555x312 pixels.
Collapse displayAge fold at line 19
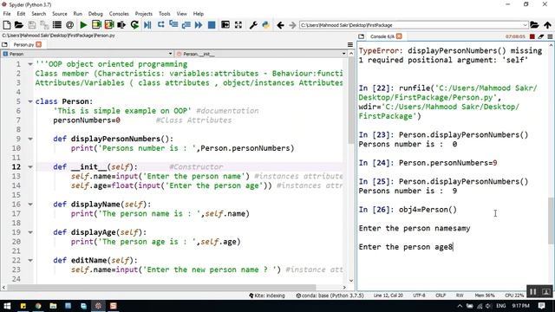(x=30, y=232)
